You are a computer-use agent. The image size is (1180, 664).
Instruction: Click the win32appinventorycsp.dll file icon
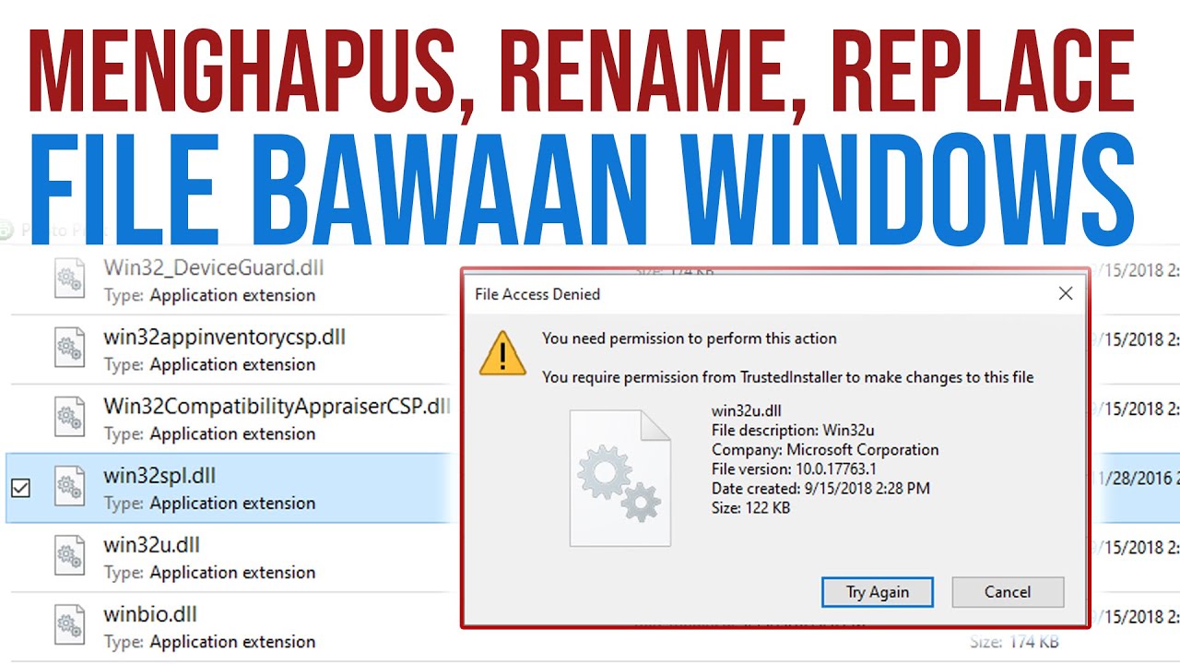(70, 349)
